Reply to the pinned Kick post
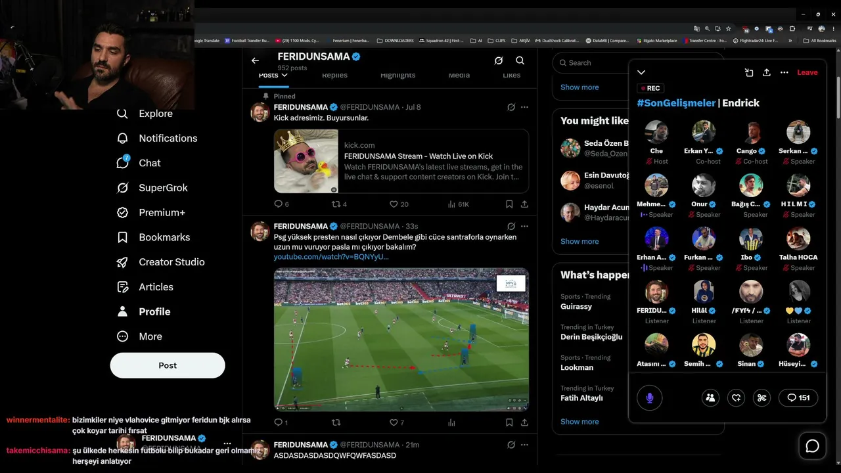The image size is (841, 473). click(x=281, y=204)
